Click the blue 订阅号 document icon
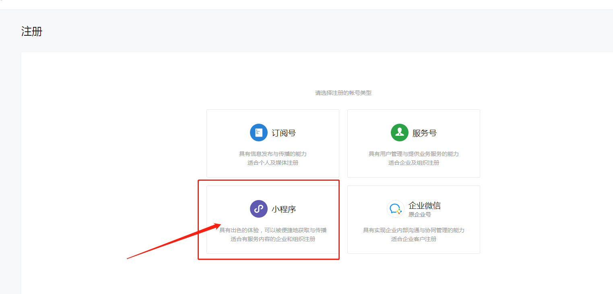 pos(259,133)
